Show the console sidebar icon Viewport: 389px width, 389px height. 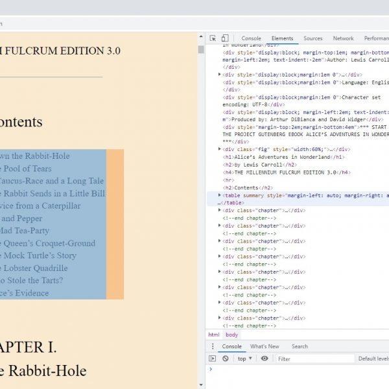[213, 359]
